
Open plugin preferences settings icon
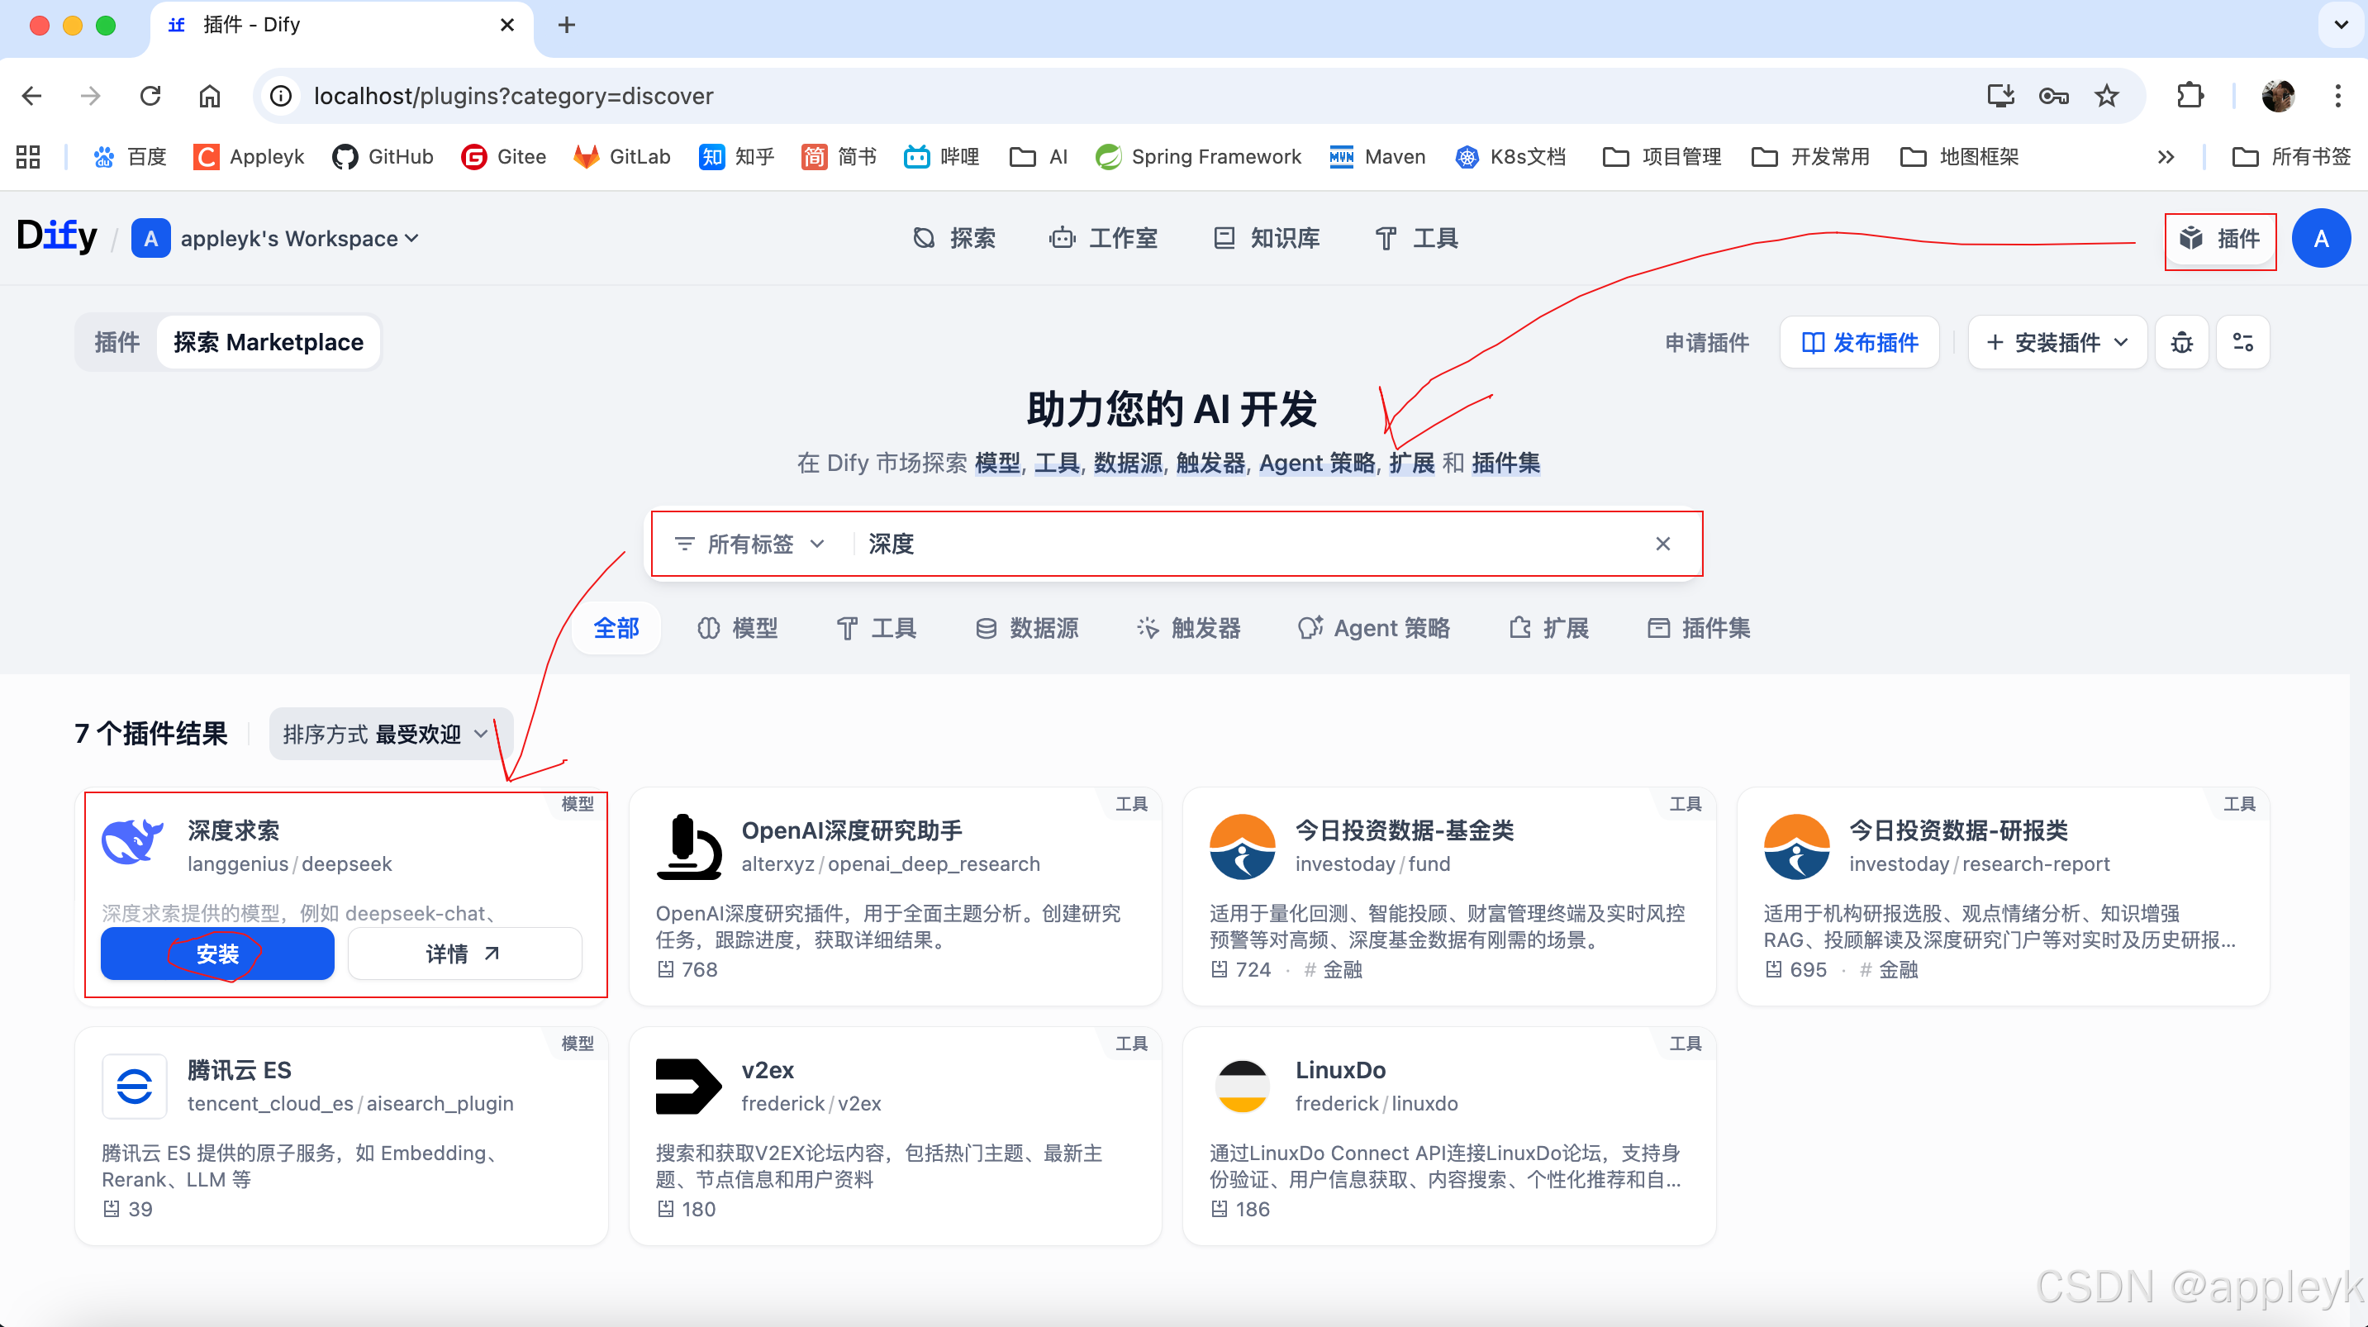tap(2242, 343)
